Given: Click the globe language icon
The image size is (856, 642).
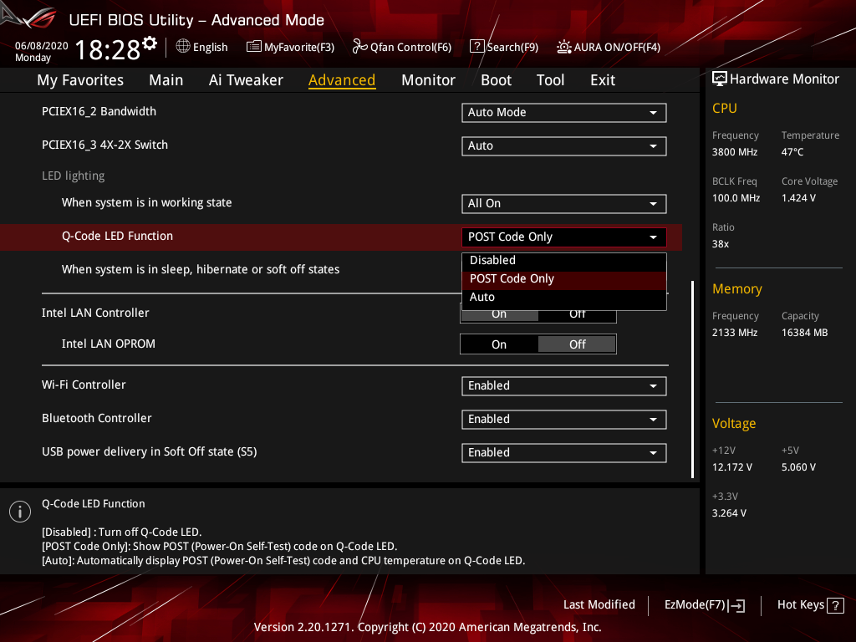Looking at the screenshot, I should (183, 47).
